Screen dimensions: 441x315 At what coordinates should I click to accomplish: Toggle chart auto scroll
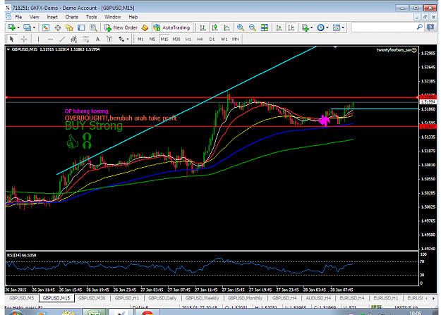[279, 27]
